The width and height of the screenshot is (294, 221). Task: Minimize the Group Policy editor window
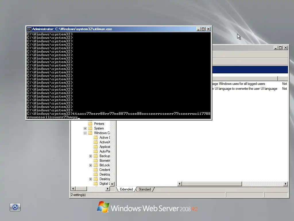tap(276, 48)
